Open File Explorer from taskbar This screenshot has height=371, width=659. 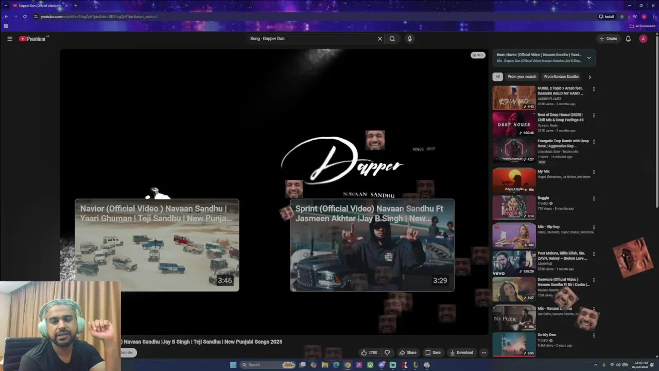pos(325,365)
